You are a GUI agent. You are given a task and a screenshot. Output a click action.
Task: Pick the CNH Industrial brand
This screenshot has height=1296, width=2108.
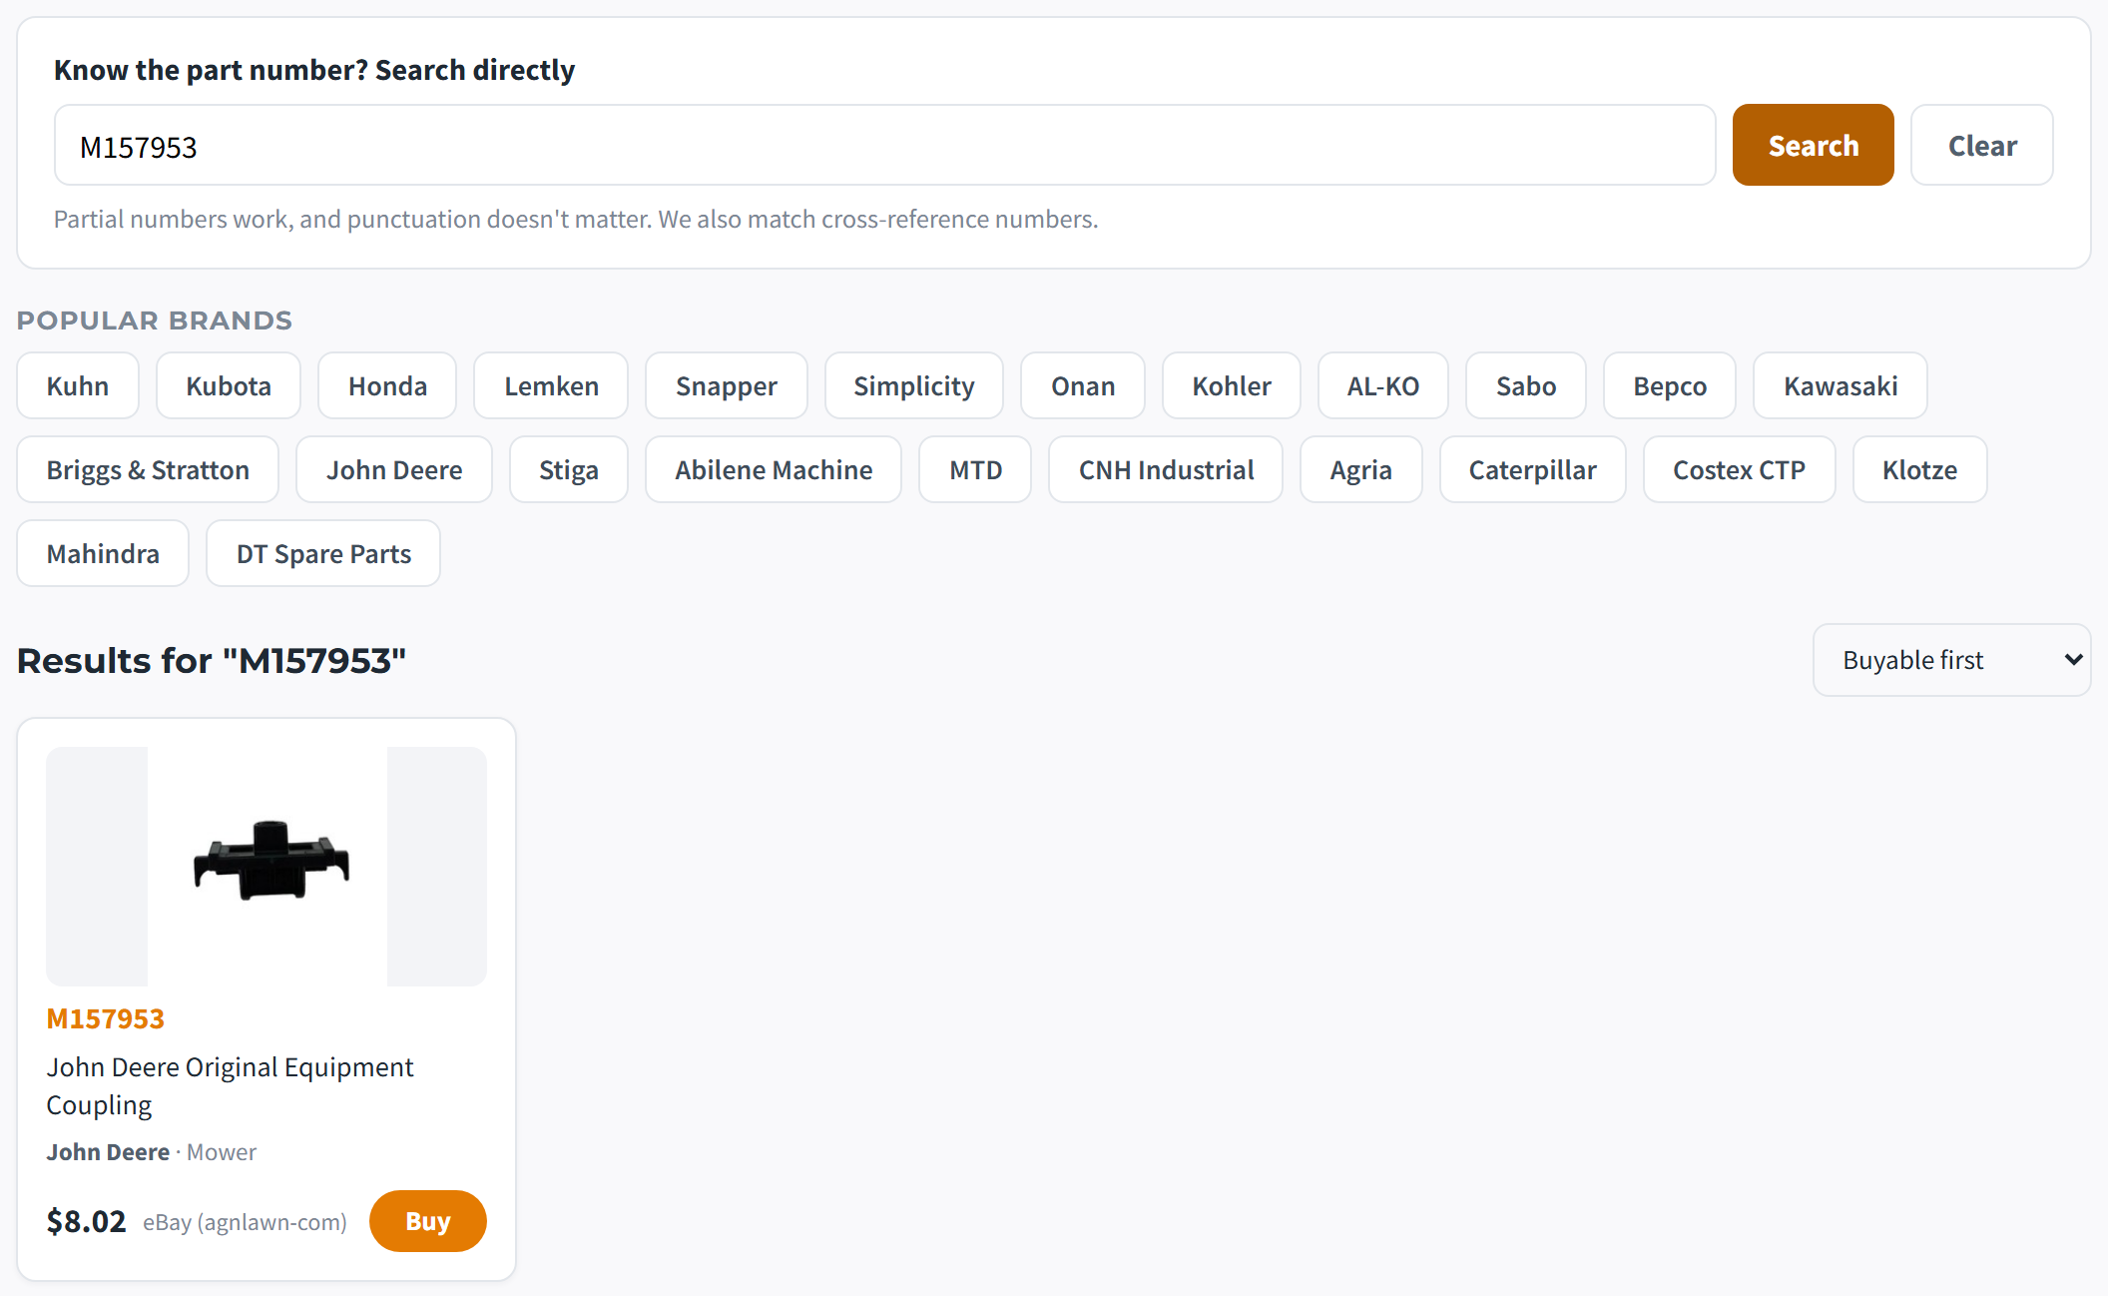coord(1166,470)
